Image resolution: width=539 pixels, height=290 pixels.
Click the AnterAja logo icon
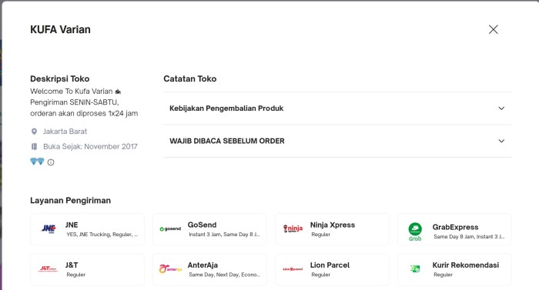click(170, 268)
